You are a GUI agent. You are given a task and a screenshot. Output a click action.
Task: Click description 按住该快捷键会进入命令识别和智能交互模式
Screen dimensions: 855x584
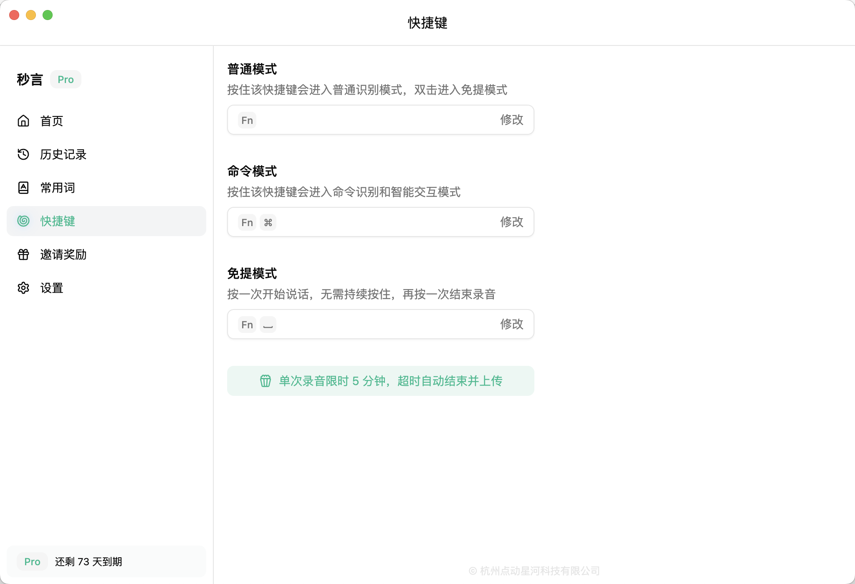point(344,192)
